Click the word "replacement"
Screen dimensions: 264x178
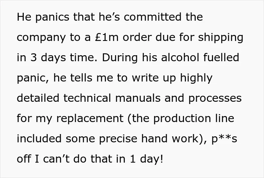[90, 119]
